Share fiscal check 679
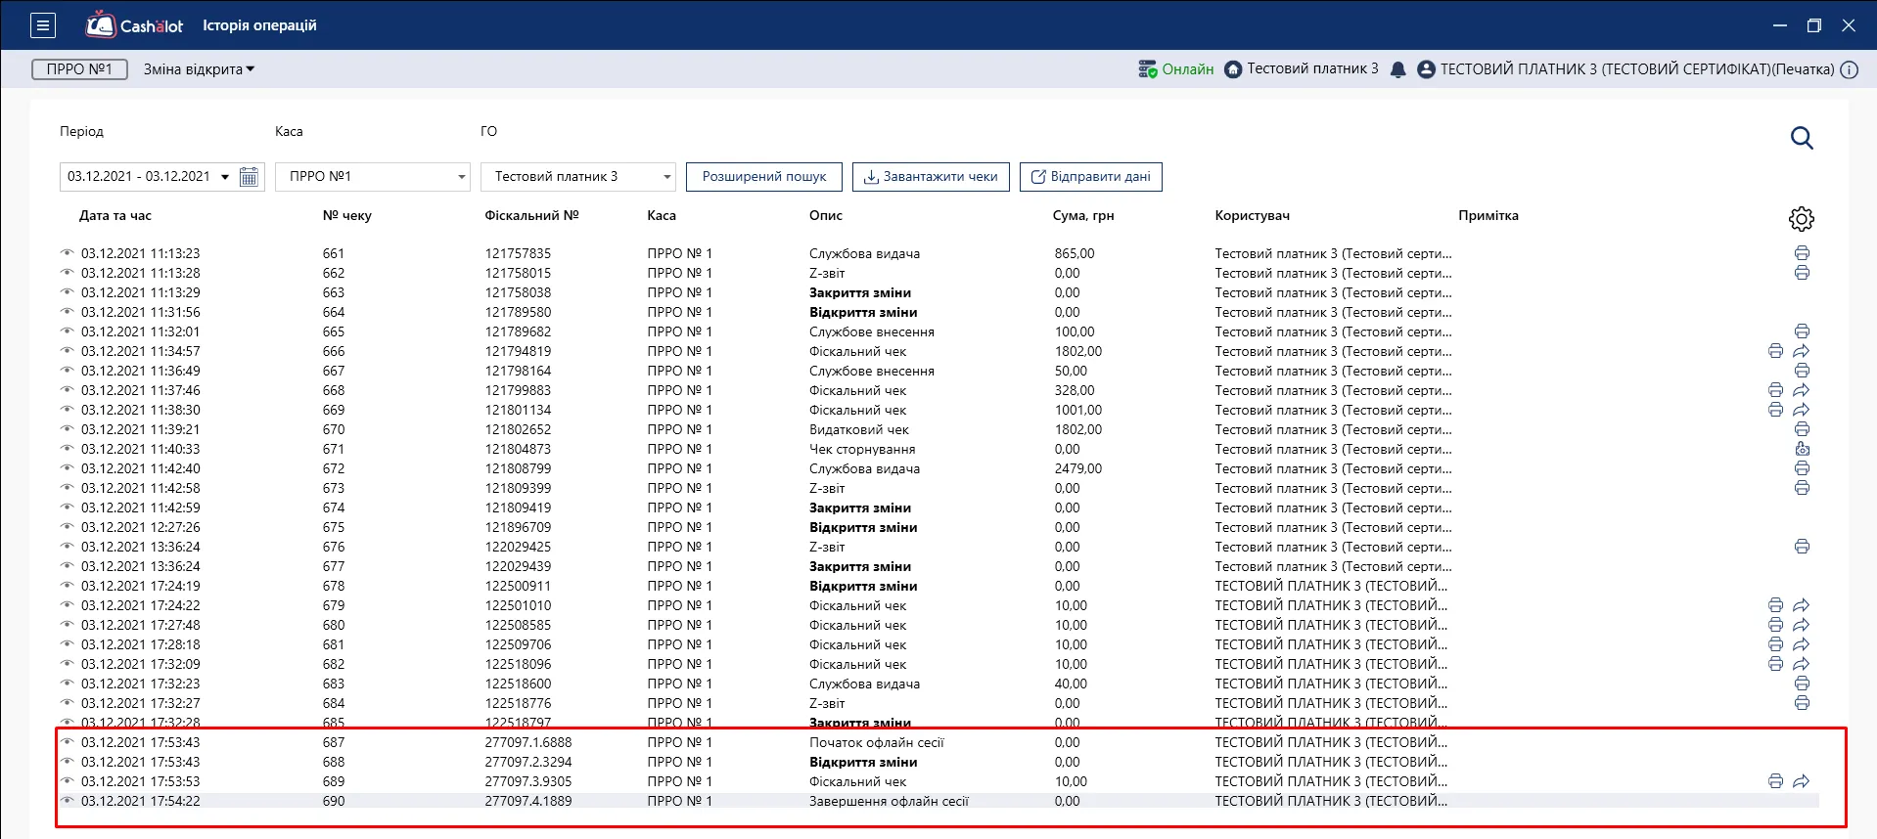The image size is (1877, 839). pyautogui.click(x=1802, y=605)
